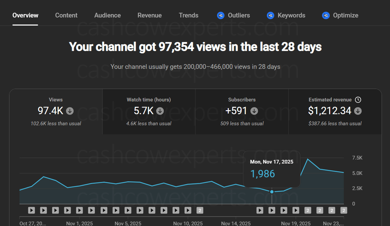The height and width of the screenshot is (226, 390).
Task: Click the downward trend icon on Subscribers
Action: point(254,111)
